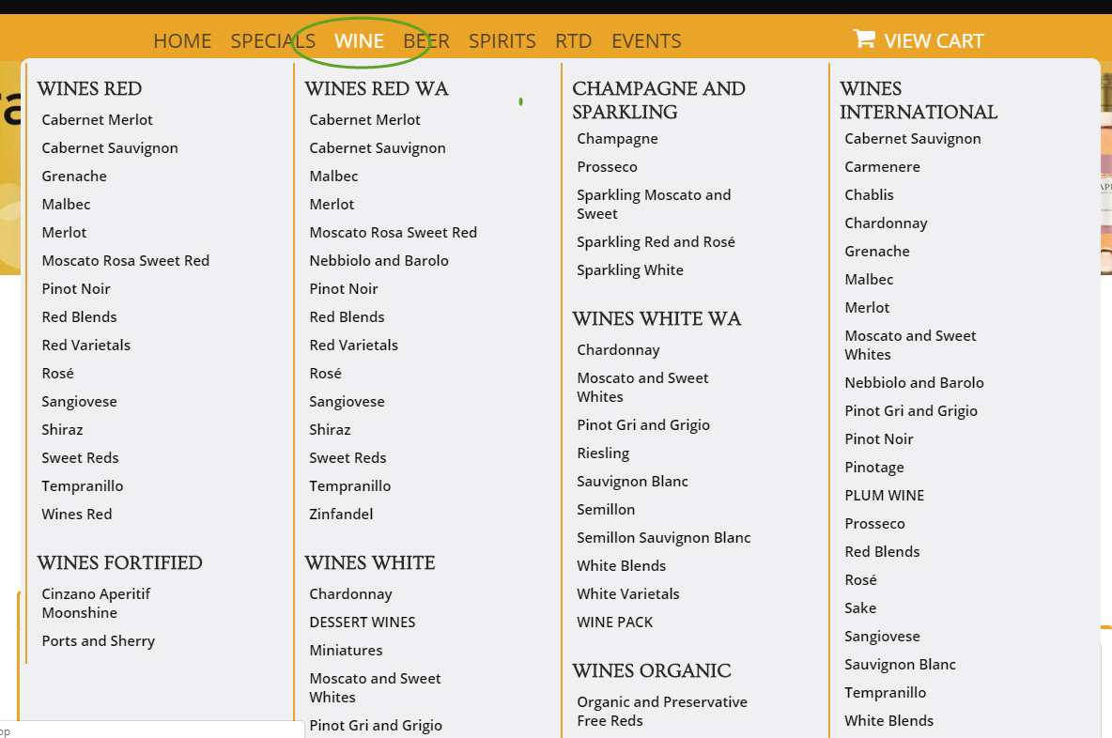Select Moscato Rosa Sweet Red under Wines Red
This screenshot has height=738, width=1112.
126,261
